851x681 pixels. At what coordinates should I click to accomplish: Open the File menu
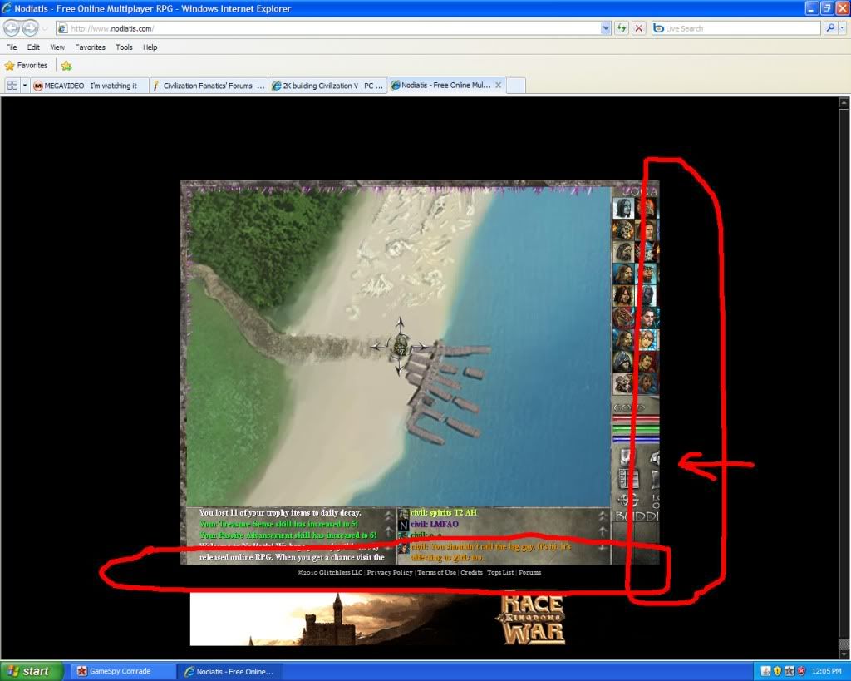(12, 47)
